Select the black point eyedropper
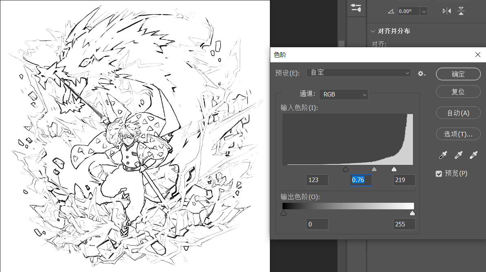The height and width of the screenshot is (272, 486). click(x=443, y=155)
